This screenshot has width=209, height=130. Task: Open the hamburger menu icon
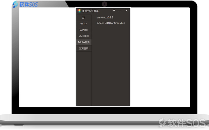click(114, 11)
